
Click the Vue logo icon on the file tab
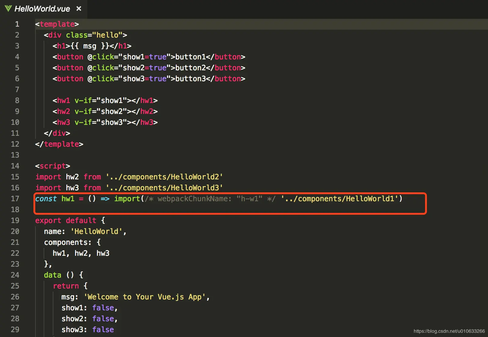[x=8, y=9]
